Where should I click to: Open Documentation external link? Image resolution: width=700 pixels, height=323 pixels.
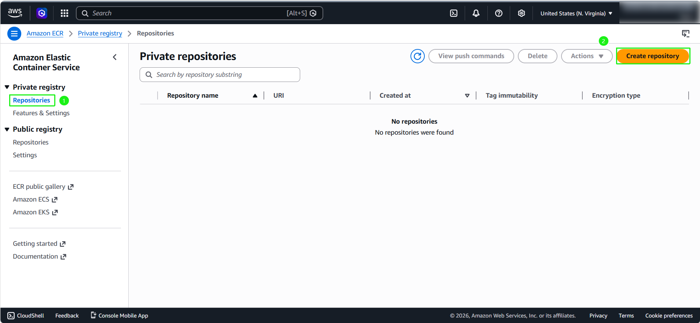coord(40,256)
